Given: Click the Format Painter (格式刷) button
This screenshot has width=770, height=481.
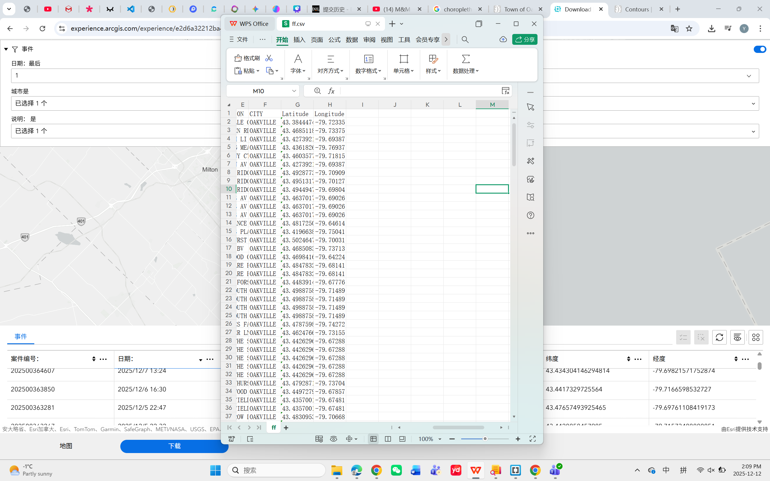Looking at the screenshot, I should click(x=247, y=58).
